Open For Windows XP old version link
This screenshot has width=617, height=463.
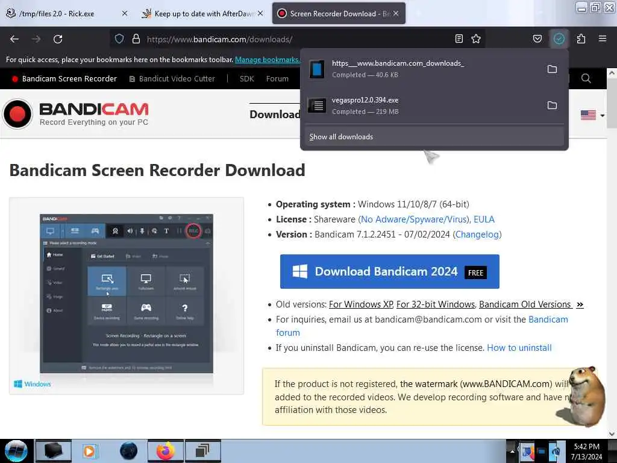361,304
